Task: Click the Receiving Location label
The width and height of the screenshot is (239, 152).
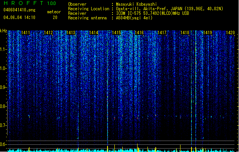Action: pyautogui.click(x=89, y=9)
